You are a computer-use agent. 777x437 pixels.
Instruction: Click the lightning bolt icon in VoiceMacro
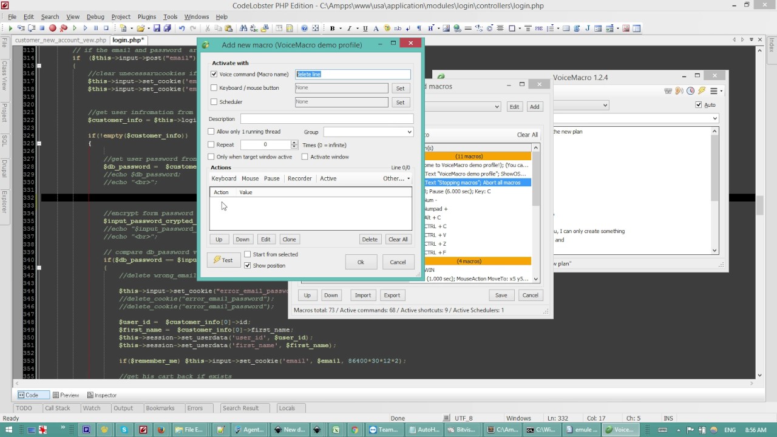pyautogui.click(x=702, y=91)
